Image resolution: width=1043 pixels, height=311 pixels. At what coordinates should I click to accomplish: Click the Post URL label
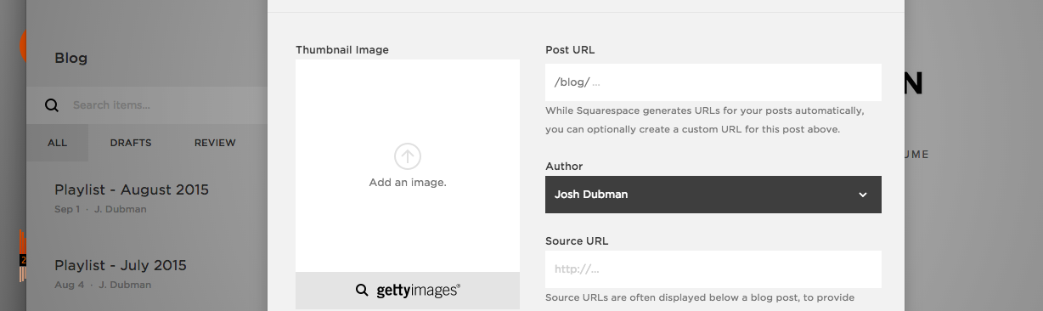(x=570, y=50)
